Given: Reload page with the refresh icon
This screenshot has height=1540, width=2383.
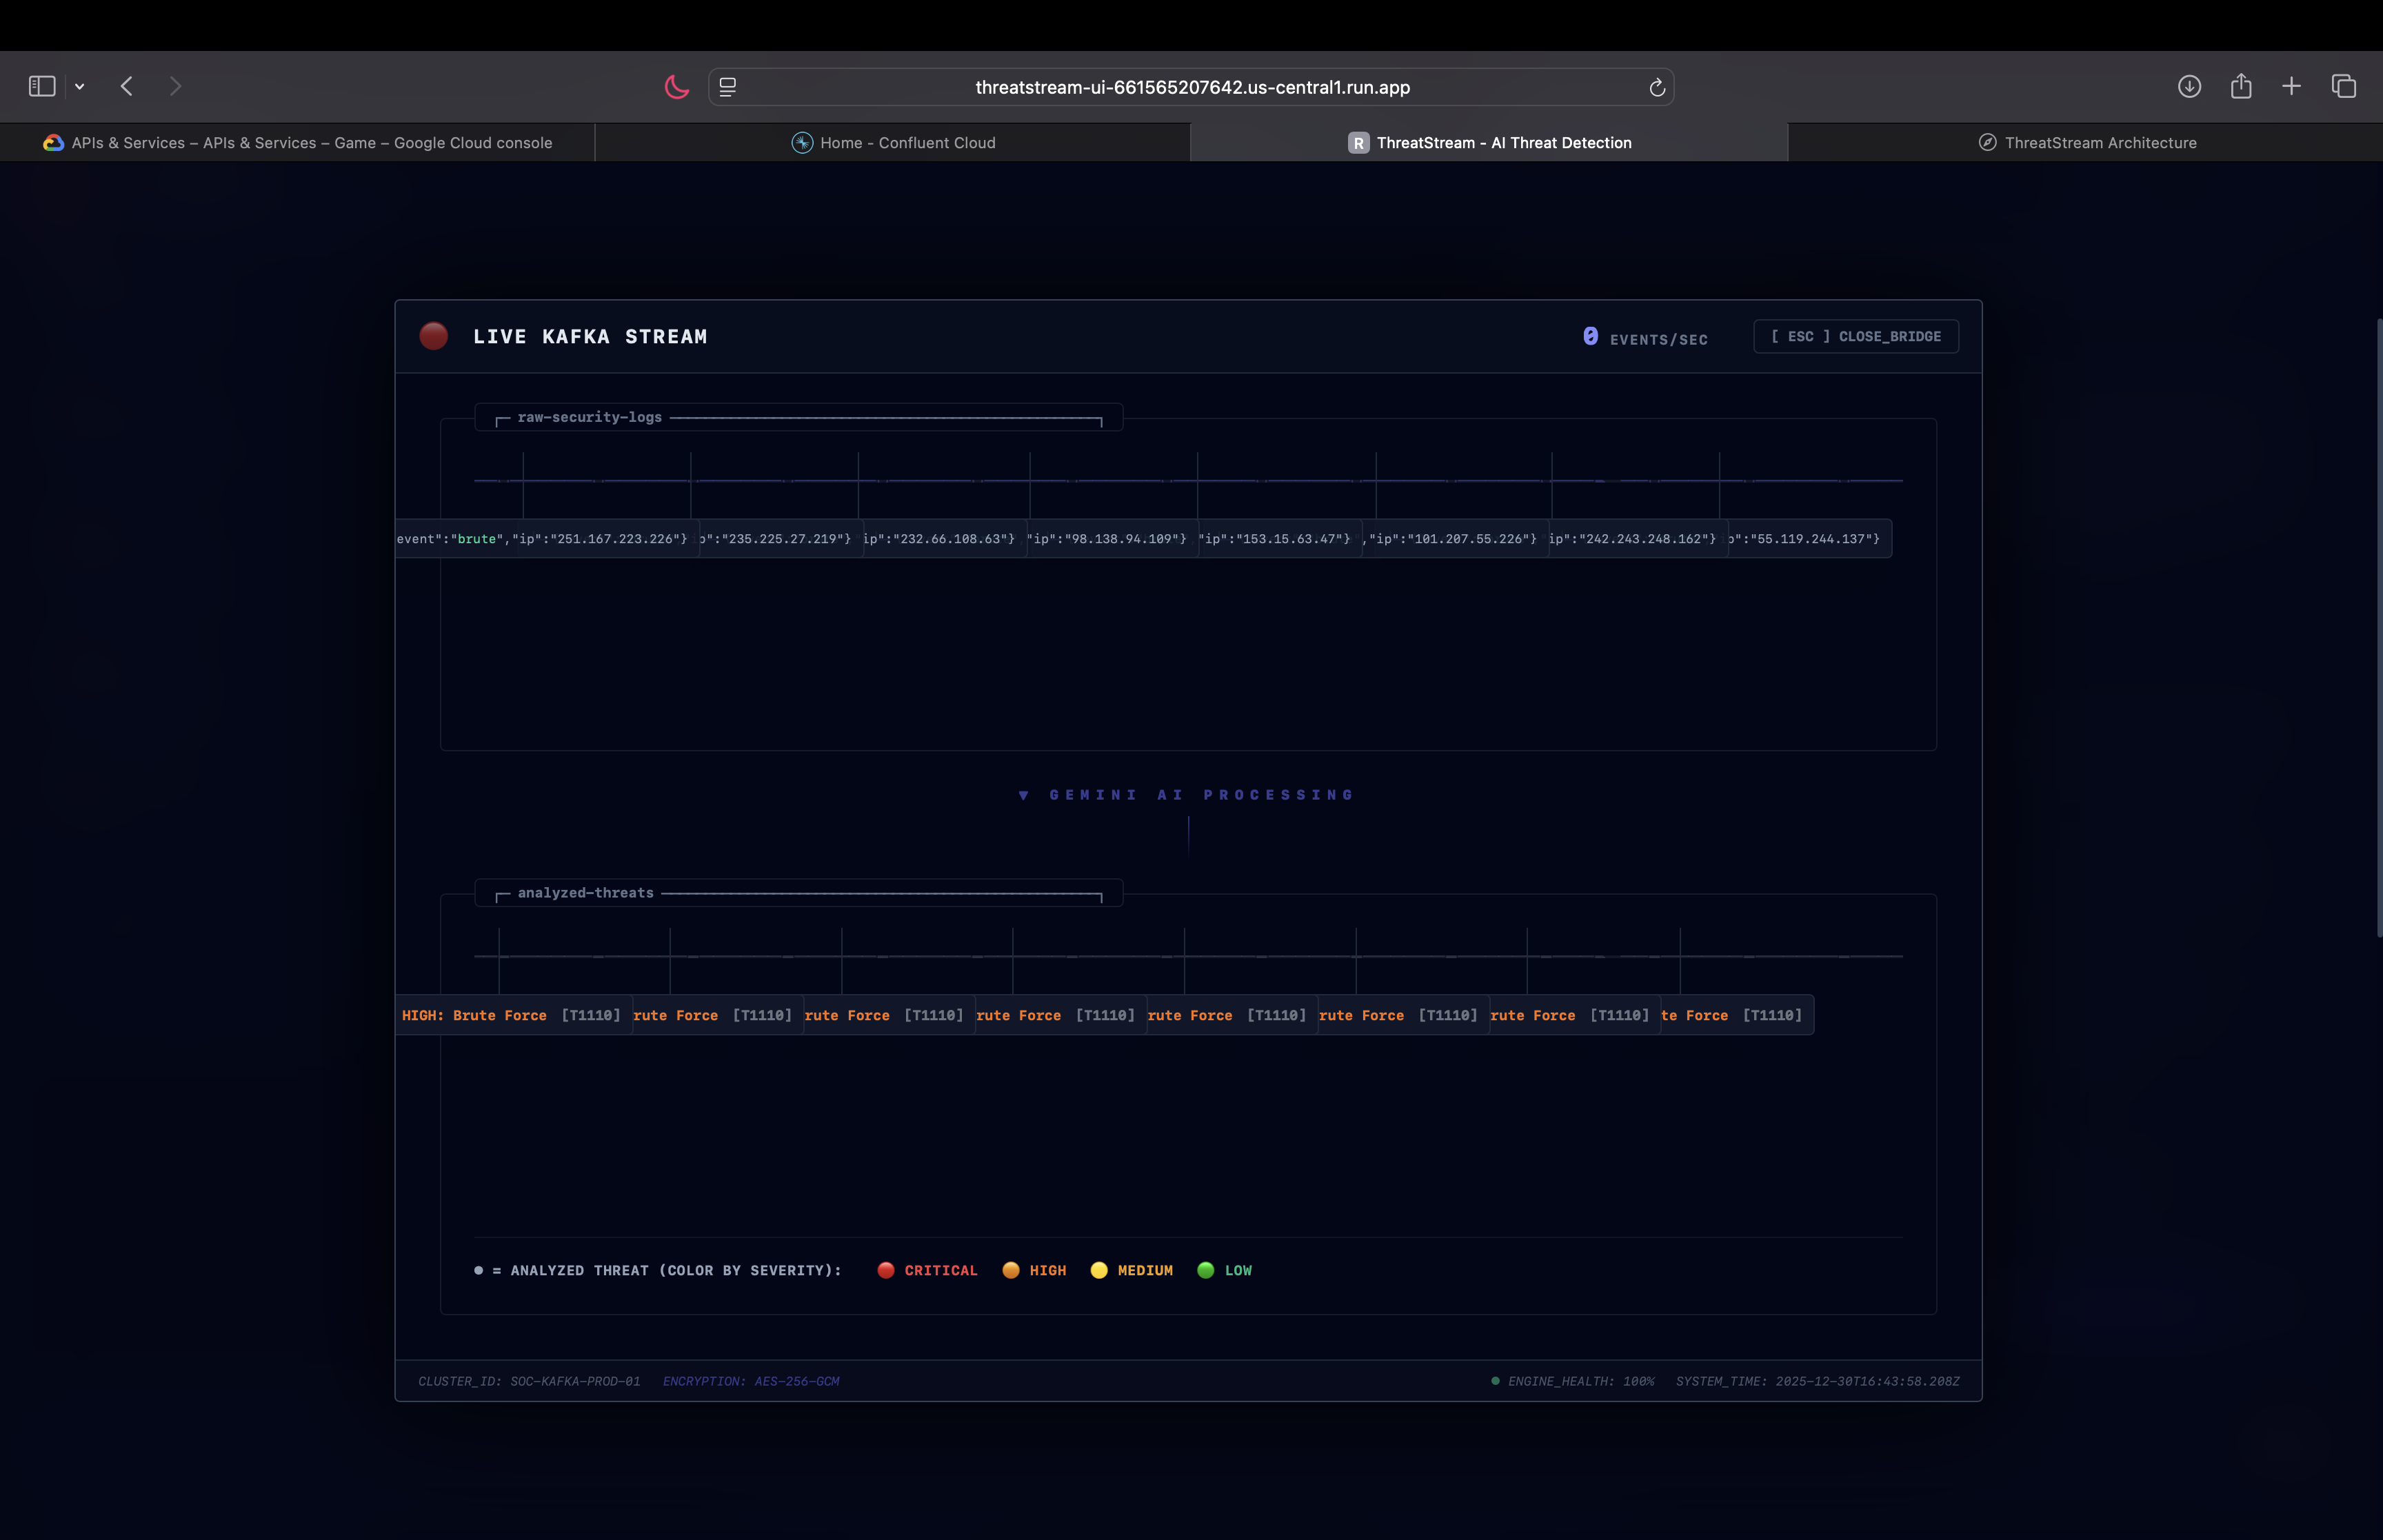Looking at the screenshot, I should click(x=1656, y=87).
